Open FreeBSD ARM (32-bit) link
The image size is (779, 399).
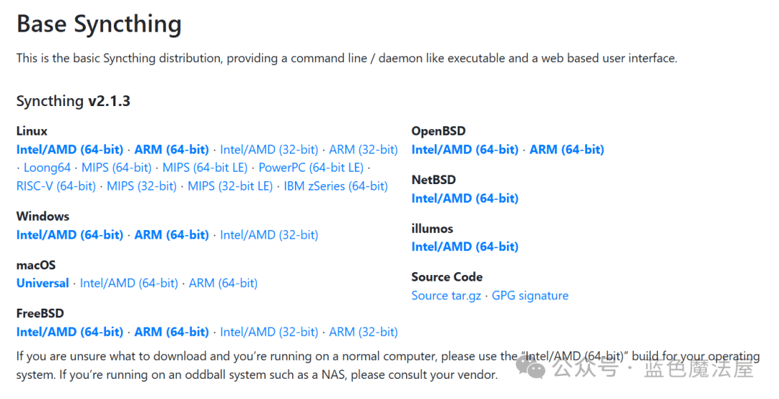coord(363,332)
